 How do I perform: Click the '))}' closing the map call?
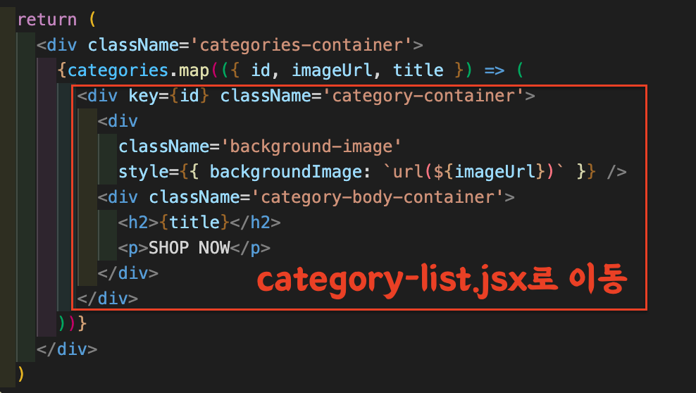pyautogui.click(x=72, y=323)
